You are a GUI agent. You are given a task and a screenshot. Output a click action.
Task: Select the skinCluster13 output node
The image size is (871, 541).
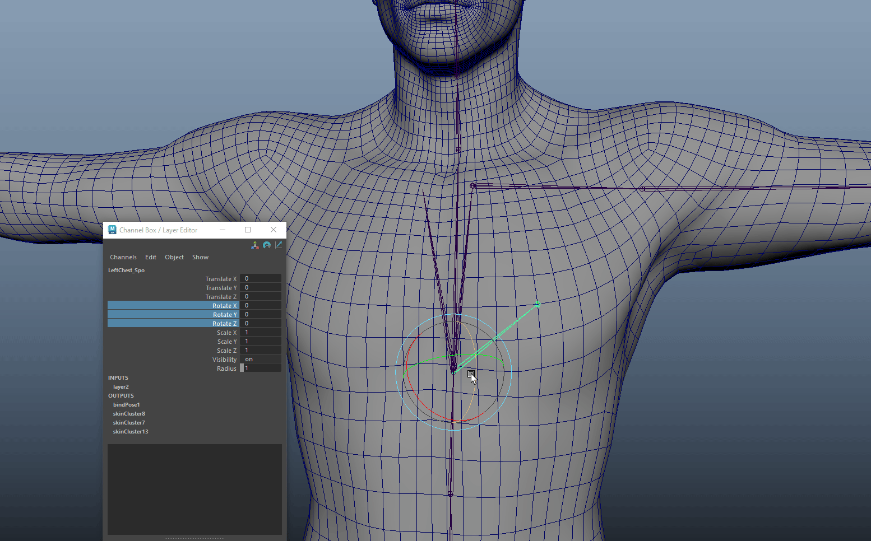(x=131, y=432)
